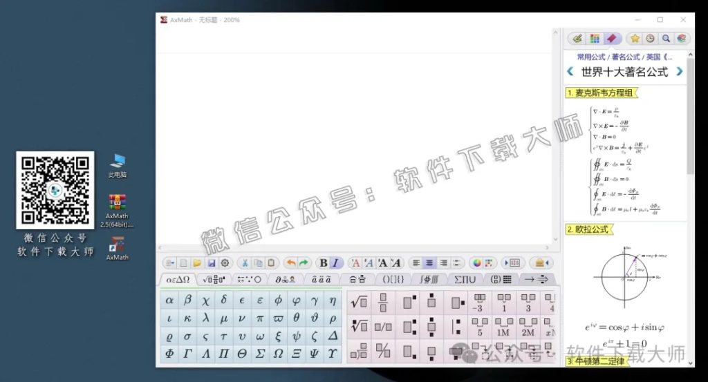The height and width of the screenshot is (382, 708).
Task: Paste from clipboard with the clipboard icon
Action: [x=271, y=263]
